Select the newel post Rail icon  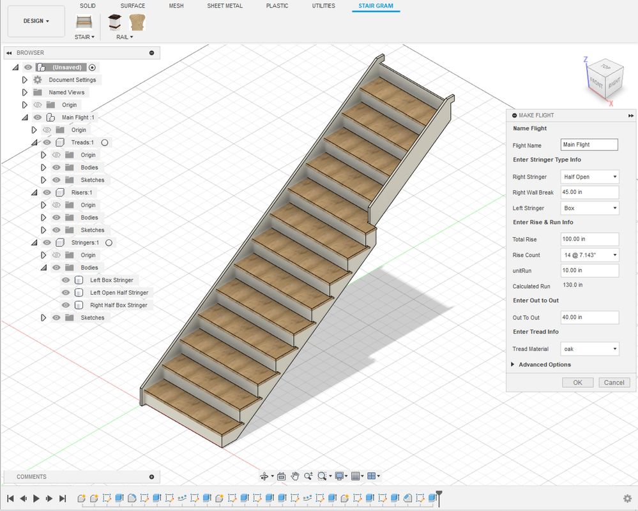coord(115,22)
